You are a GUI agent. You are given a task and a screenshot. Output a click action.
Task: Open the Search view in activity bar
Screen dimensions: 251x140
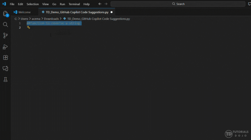pyautogui.click(x=5, y=24)
